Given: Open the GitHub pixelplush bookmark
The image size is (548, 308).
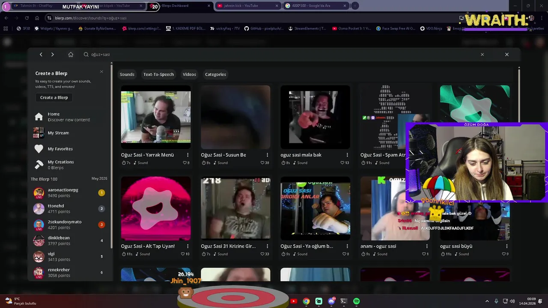Looking at the screenshot, I should [x=264, y=29].
